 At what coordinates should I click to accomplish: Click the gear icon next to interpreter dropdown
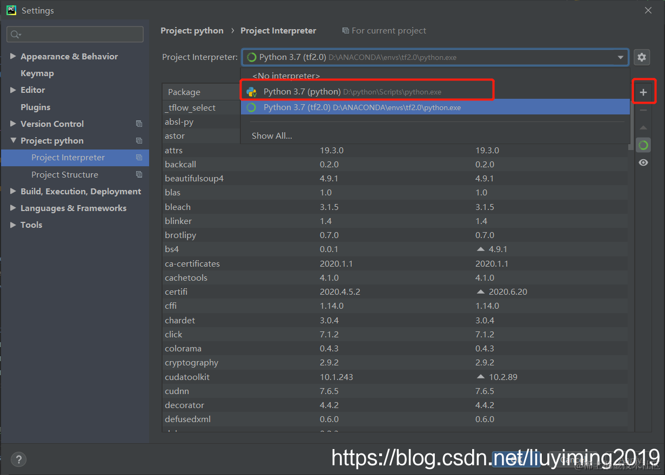click(x=641, y=57)
